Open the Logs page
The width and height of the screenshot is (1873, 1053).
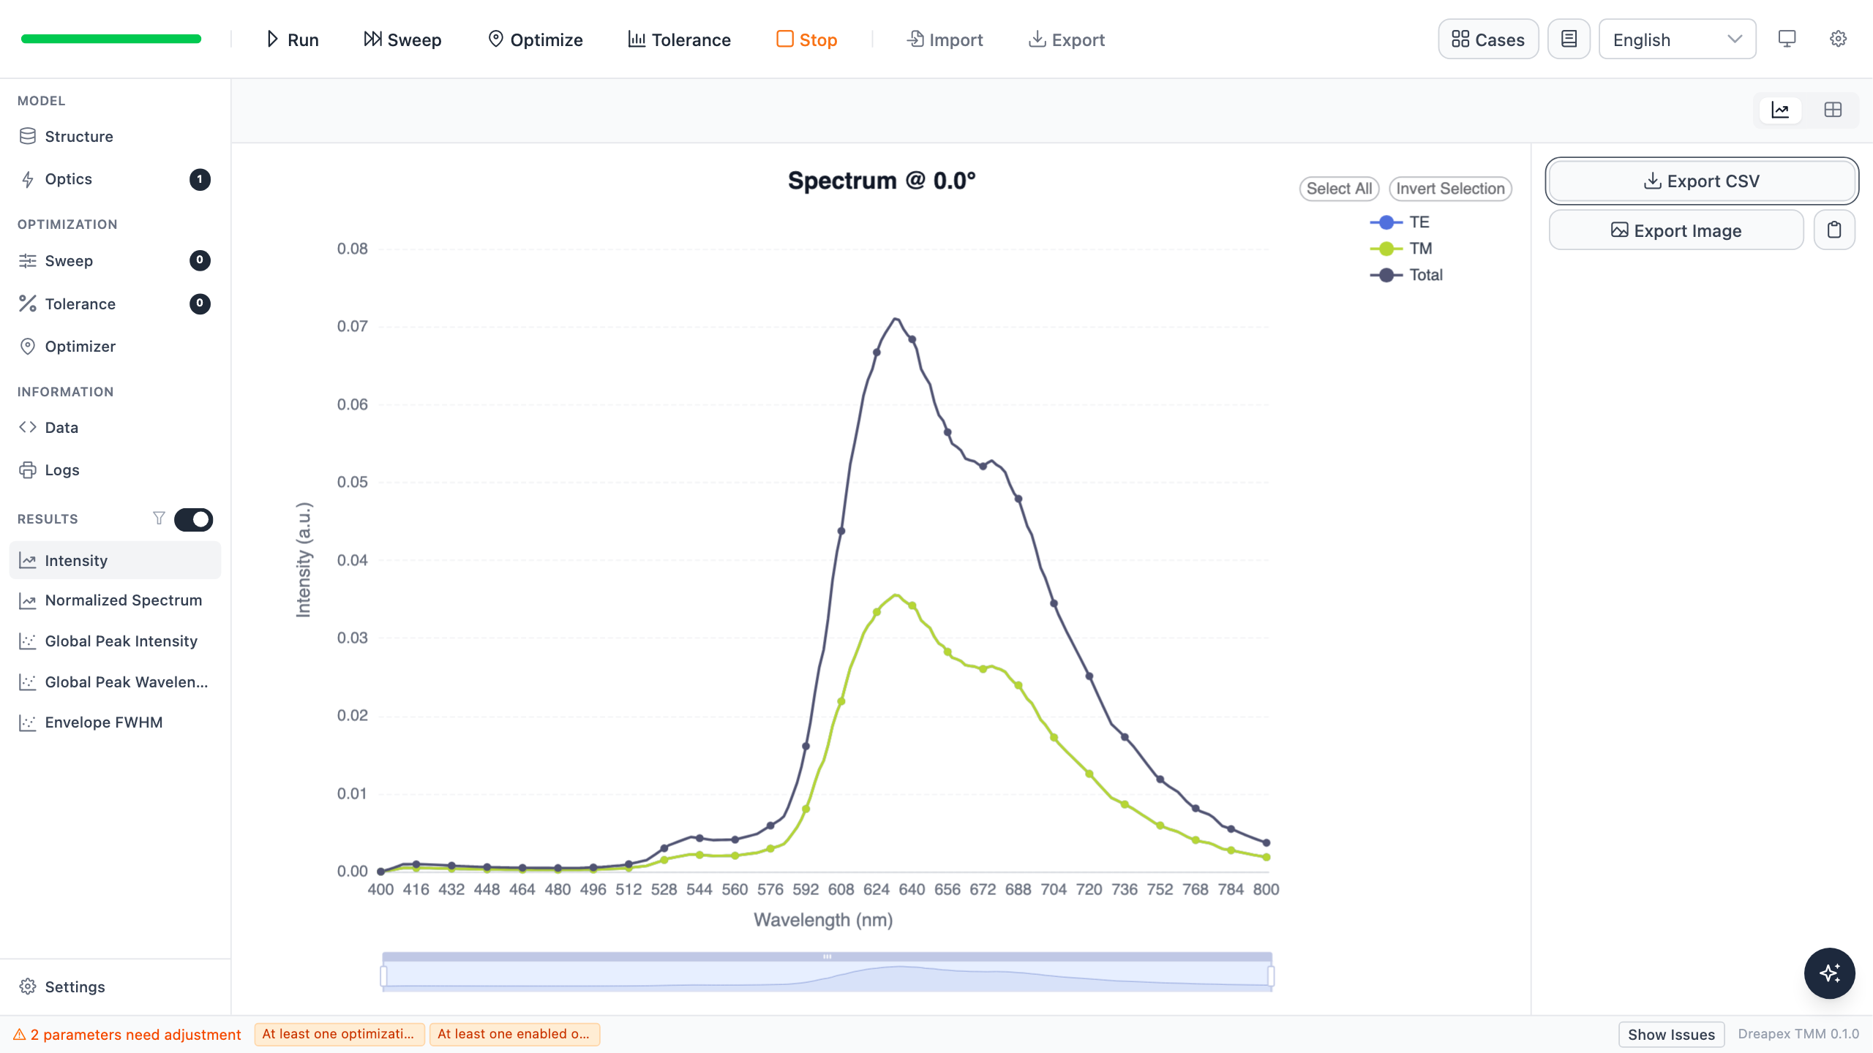coord(116,470)
